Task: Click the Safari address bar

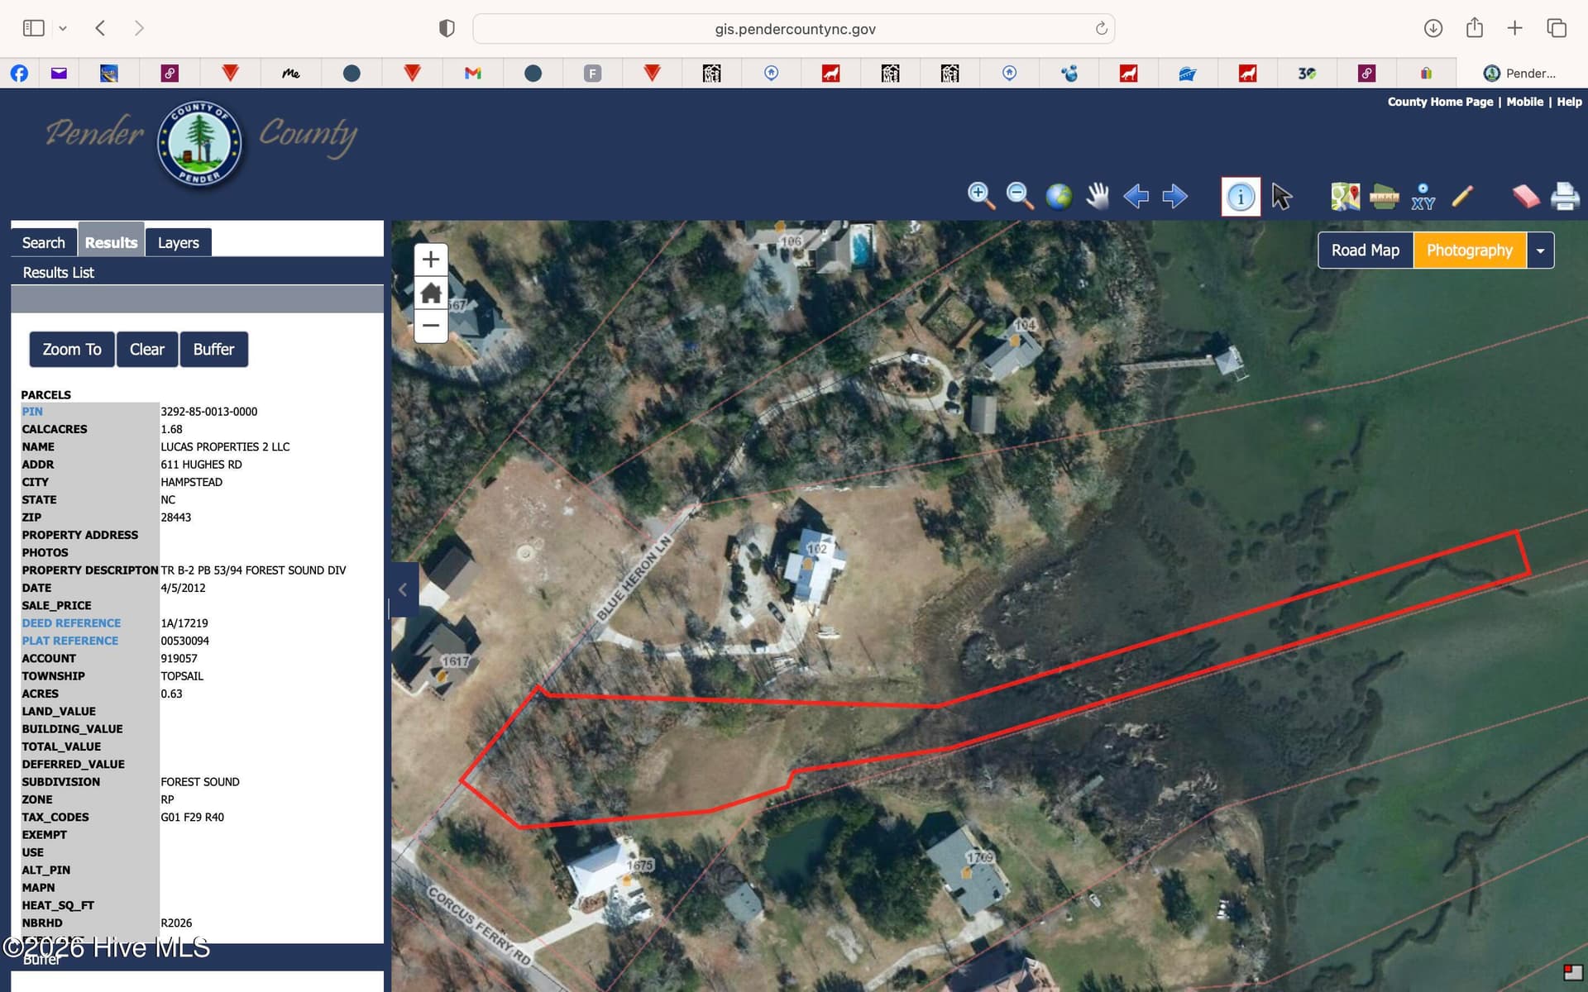Action: click(794, 29)
